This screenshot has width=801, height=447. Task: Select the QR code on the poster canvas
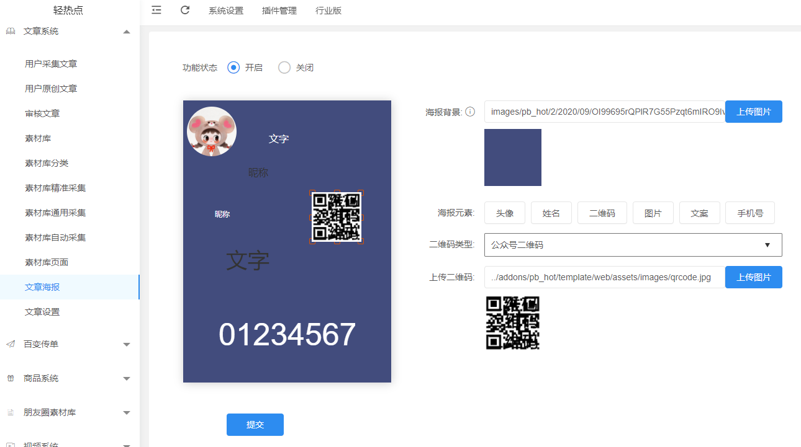click(x=336, y=217)
